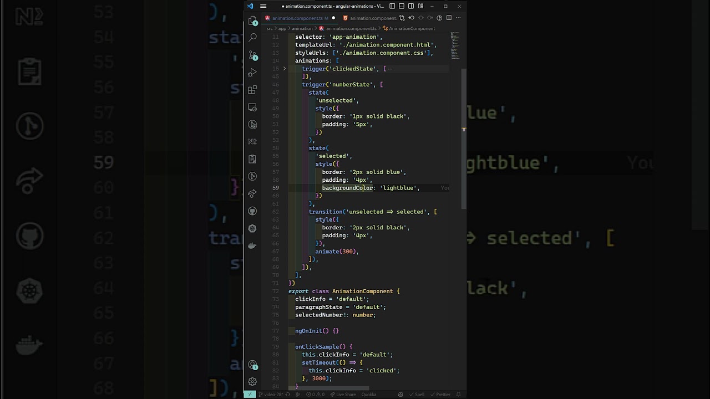710x399 pixels.
Task: Toggle 'Spell' checker in status bar
Action: coord(417,395)
